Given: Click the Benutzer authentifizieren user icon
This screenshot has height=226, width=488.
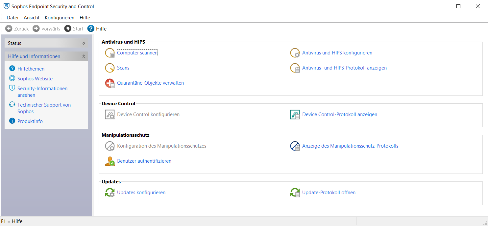Looking at the screenshot, I should (110, 161).
